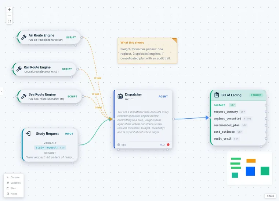Screen dimensions: 279x201
Task: Click the STRUCT badge on Bill of Lading
Action: tap(256, 95)
